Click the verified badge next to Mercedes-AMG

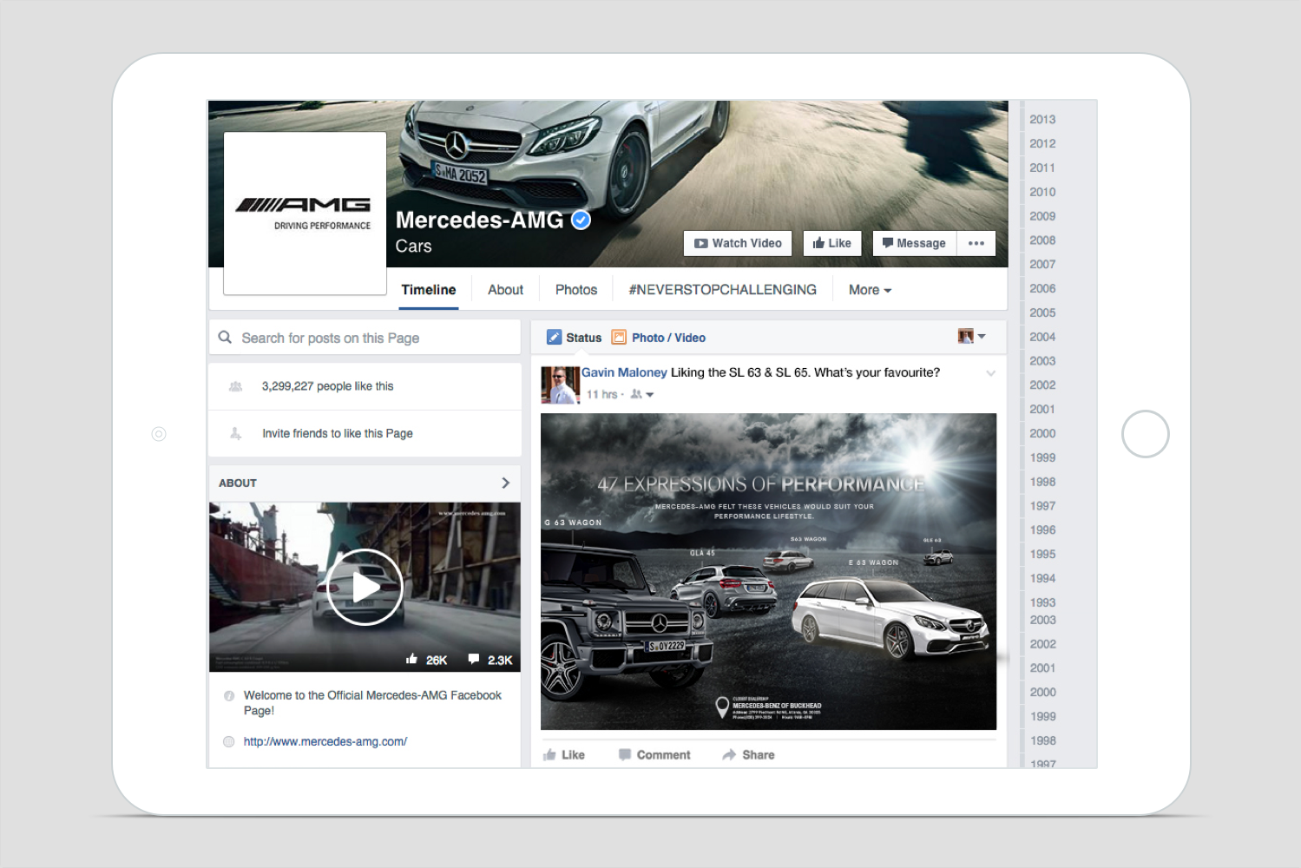[x=582, y=220]
